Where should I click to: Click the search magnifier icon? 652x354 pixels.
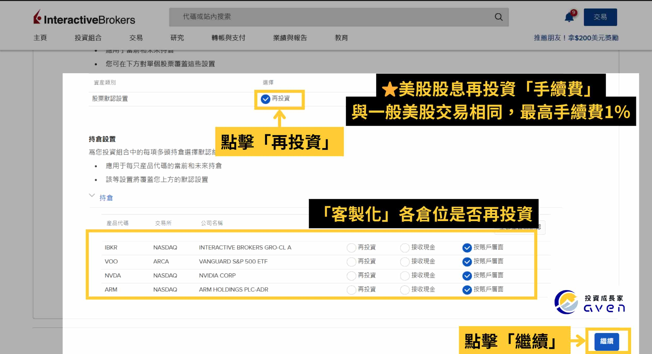coord(498,17)
